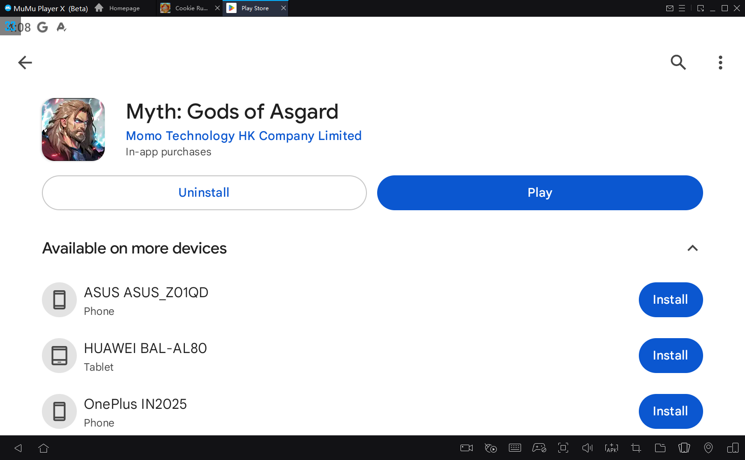The image size is (745, 460).
Task: Click the rotate screen icon
Action: (684, 448)
